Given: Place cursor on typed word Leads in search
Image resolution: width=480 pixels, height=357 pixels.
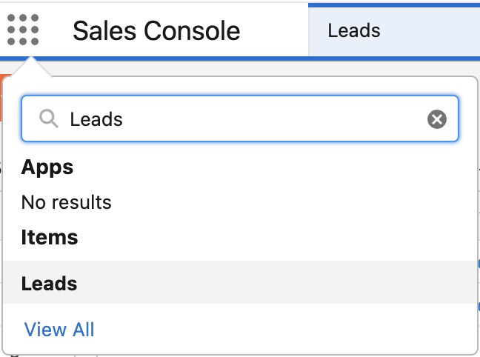Looking at the screenshot, I should [96, 119].
